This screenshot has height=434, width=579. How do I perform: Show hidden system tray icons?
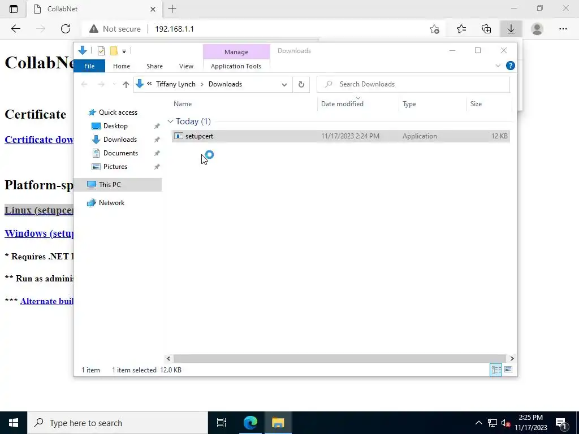pos(478,423)
